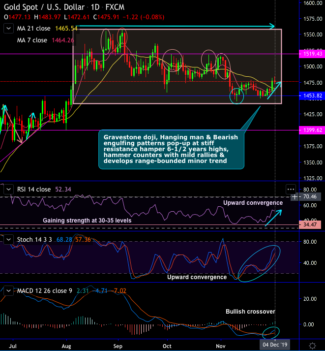Click the MACD value 2.31

(x=83, y=291)
